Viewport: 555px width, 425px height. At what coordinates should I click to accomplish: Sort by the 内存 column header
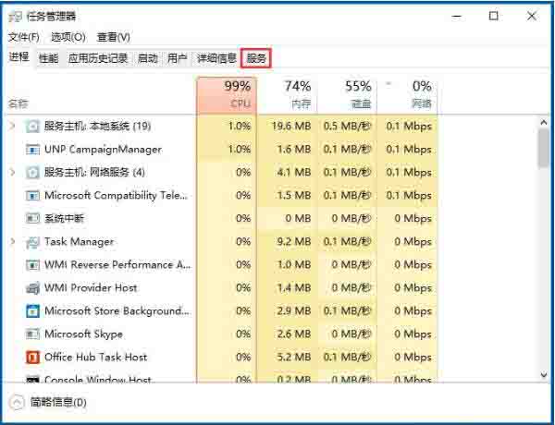click(x=288, y=93)
